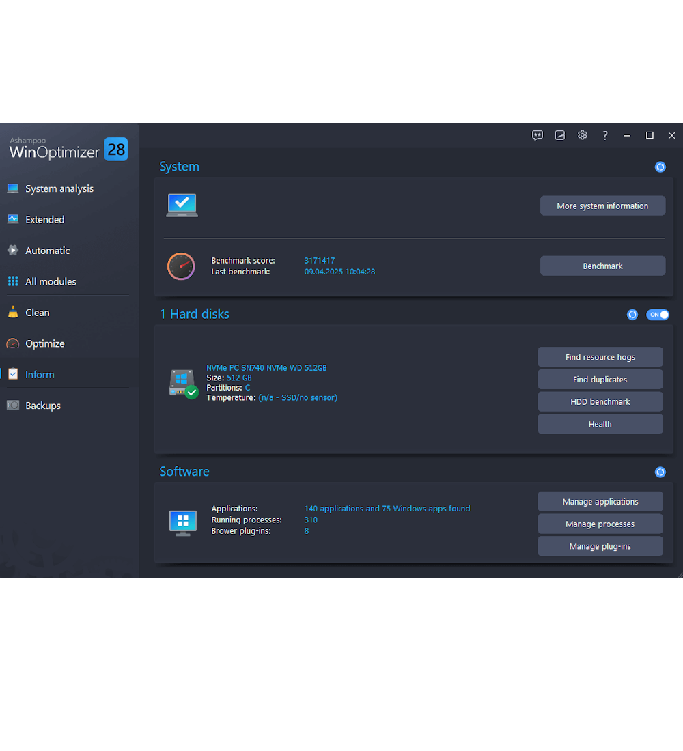Open settings gear icon

coord(583,135)
